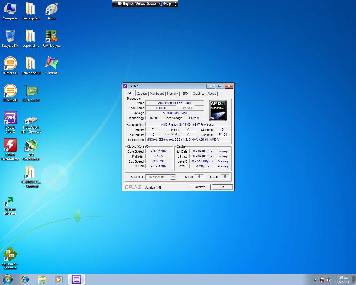
Task: Click the taskbar clock showing 4:28
Action: pyautogui.click(x=342, y=280)
